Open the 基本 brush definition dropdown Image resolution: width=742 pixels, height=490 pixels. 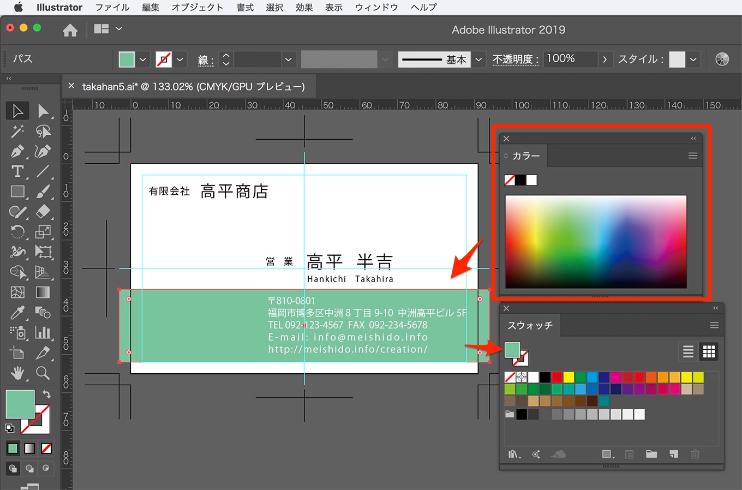[478, 59]
